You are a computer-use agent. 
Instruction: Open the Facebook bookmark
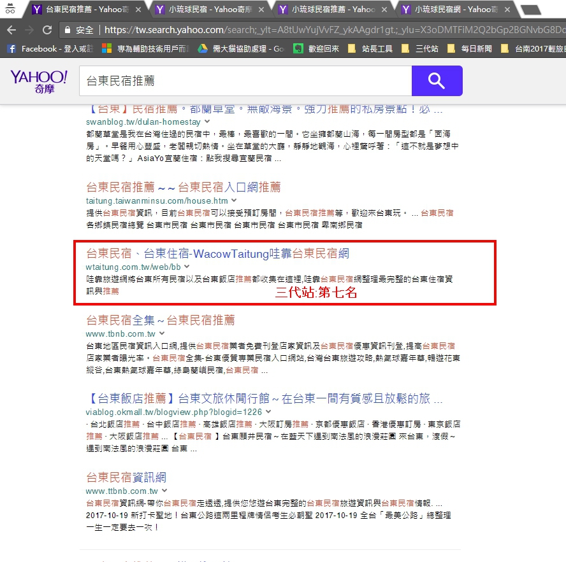point(50,48)
